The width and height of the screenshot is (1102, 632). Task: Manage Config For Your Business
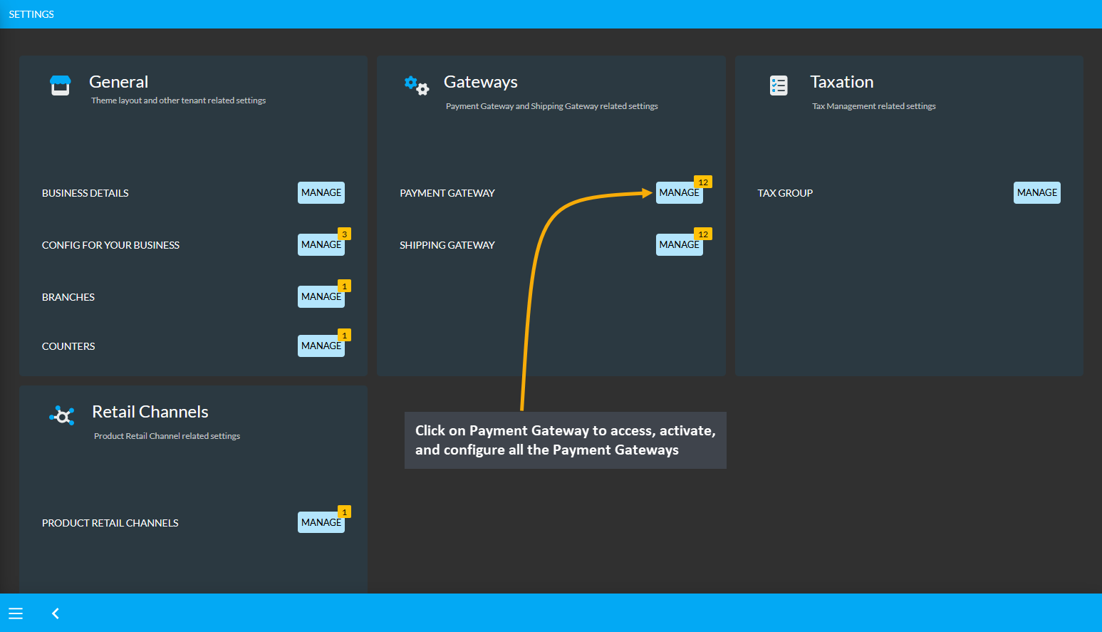(321, 244)
